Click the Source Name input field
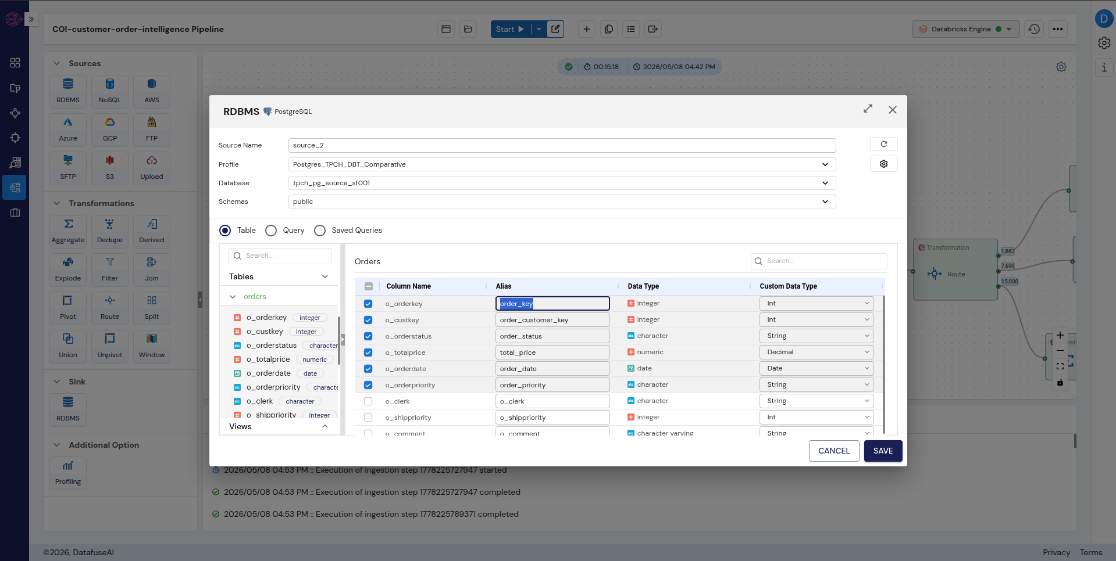 562,145
